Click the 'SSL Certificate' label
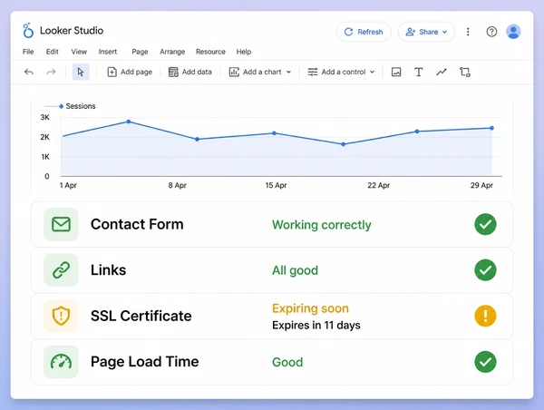Image resolution: width=544 pixels, height=410 pixels. pos(141,316)
